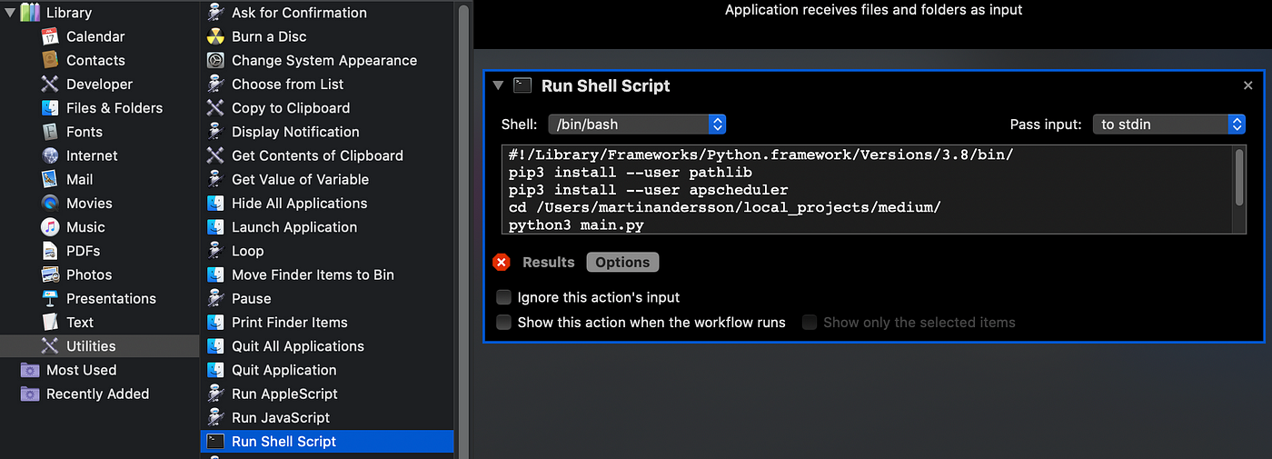Image resolution: width=1272 pixels, height=459 pixels.
Task: Select the Choose from List action
Action: point(287,84)
